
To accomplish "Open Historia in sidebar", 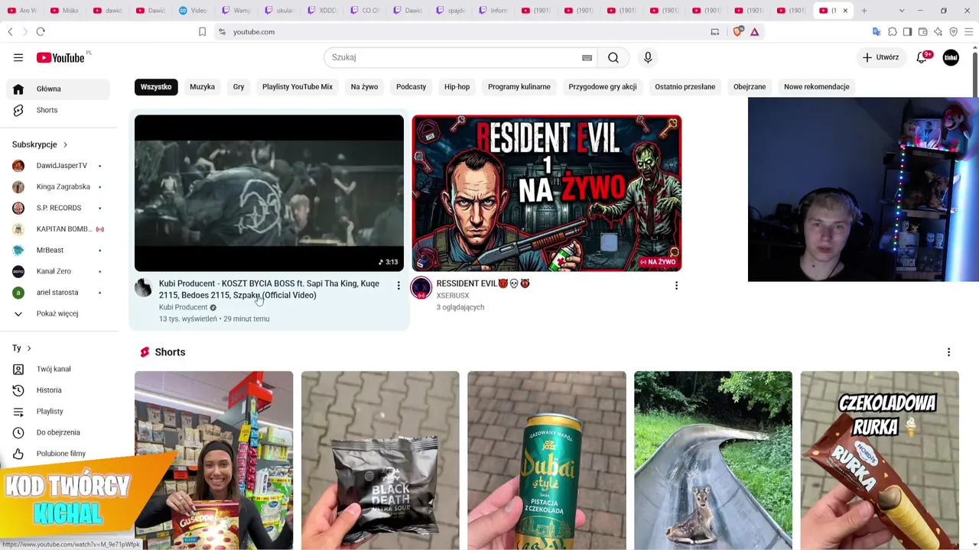I will pos(58,390).
